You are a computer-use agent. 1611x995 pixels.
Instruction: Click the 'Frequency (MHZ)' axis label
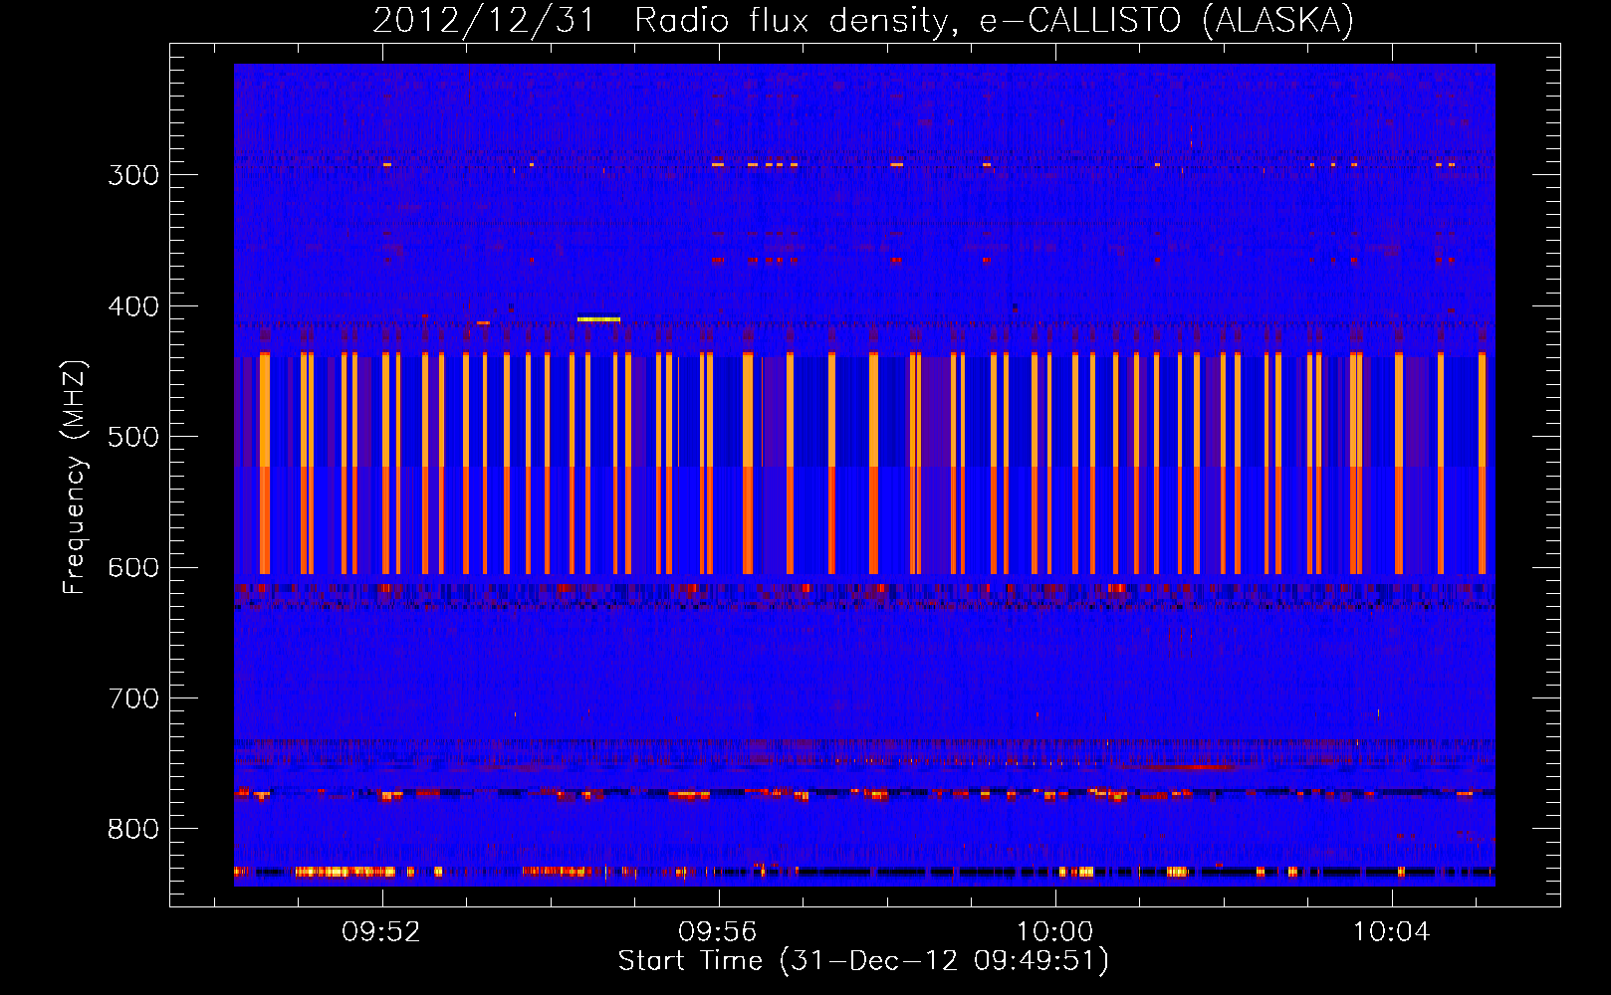(75, 477)
